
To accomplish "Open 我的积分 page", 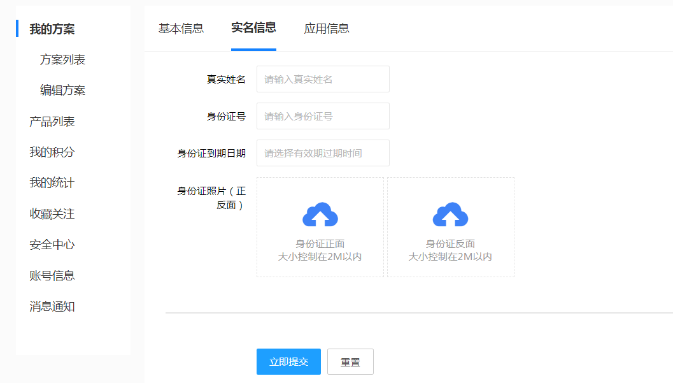I will click(x=52, y=152).
